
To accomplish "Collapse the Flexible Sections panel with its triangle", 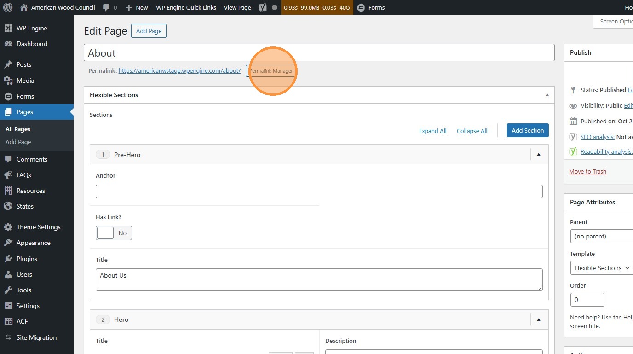I will pyautogui.click(x=547, y=95).
